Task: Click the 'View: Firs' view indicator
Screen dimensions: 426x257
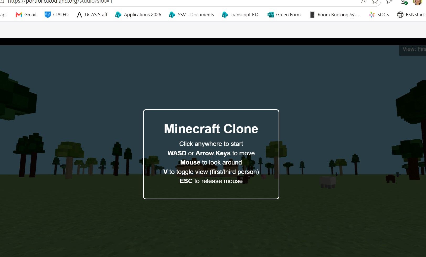Action: pyautogui.click(x=412, y=50)
